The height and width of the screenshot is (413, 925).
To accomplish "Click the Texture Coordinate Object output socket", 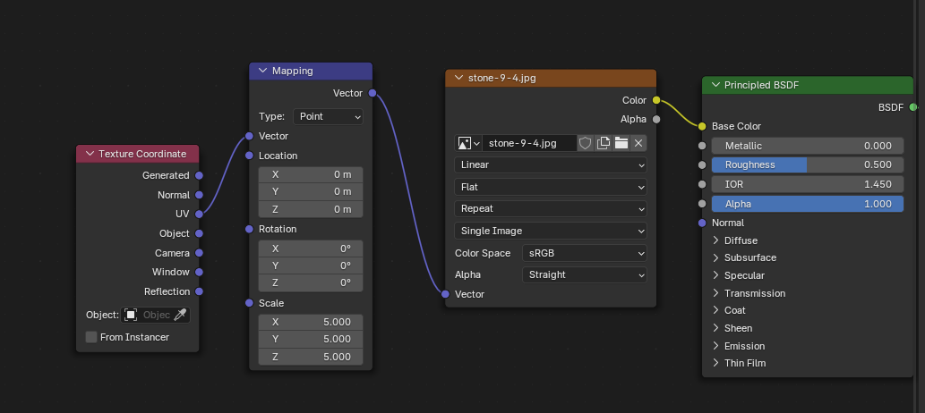I will tap(199, 233).
